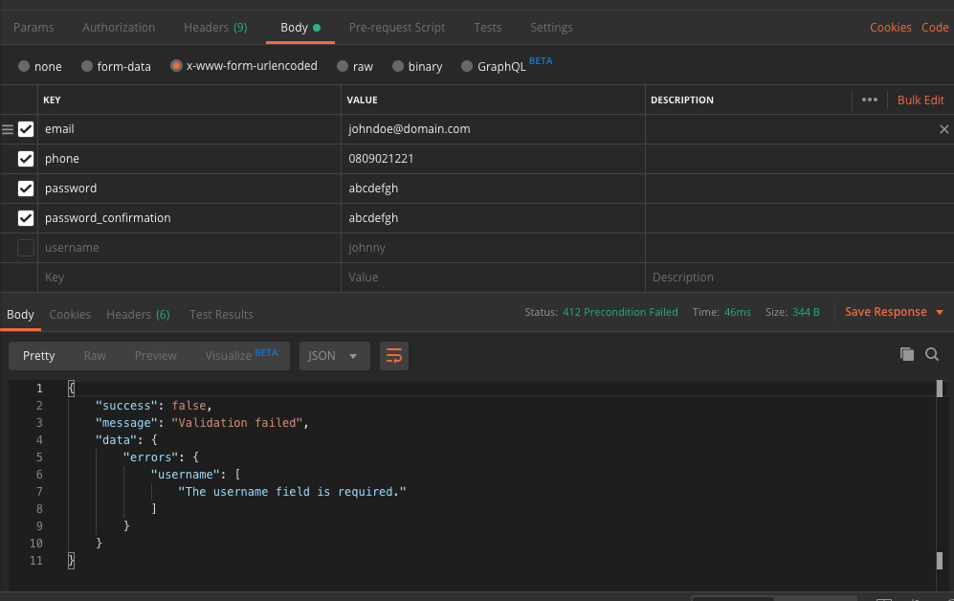Click "The username field is required." text
The image size is (954, 601).
click(292, 492)
